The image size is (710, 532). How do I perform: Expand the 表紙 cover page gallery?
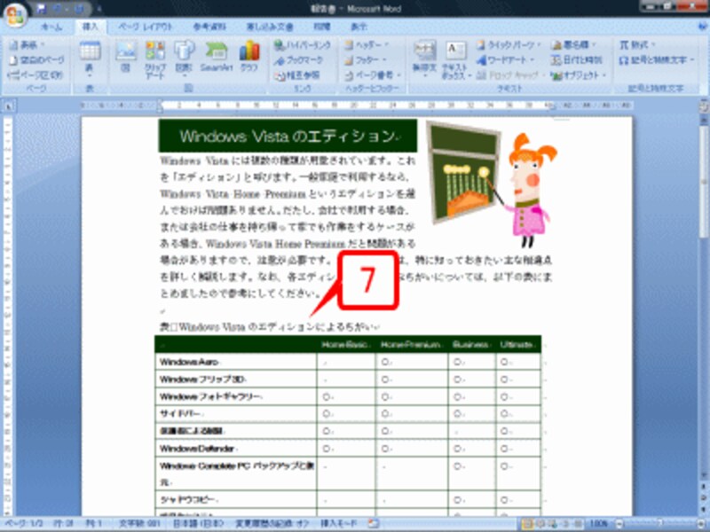[28, 45]
